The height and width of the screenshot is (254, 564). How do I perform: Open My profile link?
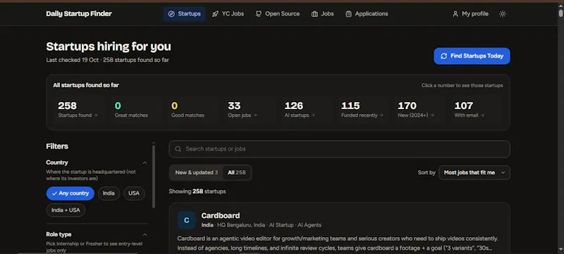click(x=470, y=14)
